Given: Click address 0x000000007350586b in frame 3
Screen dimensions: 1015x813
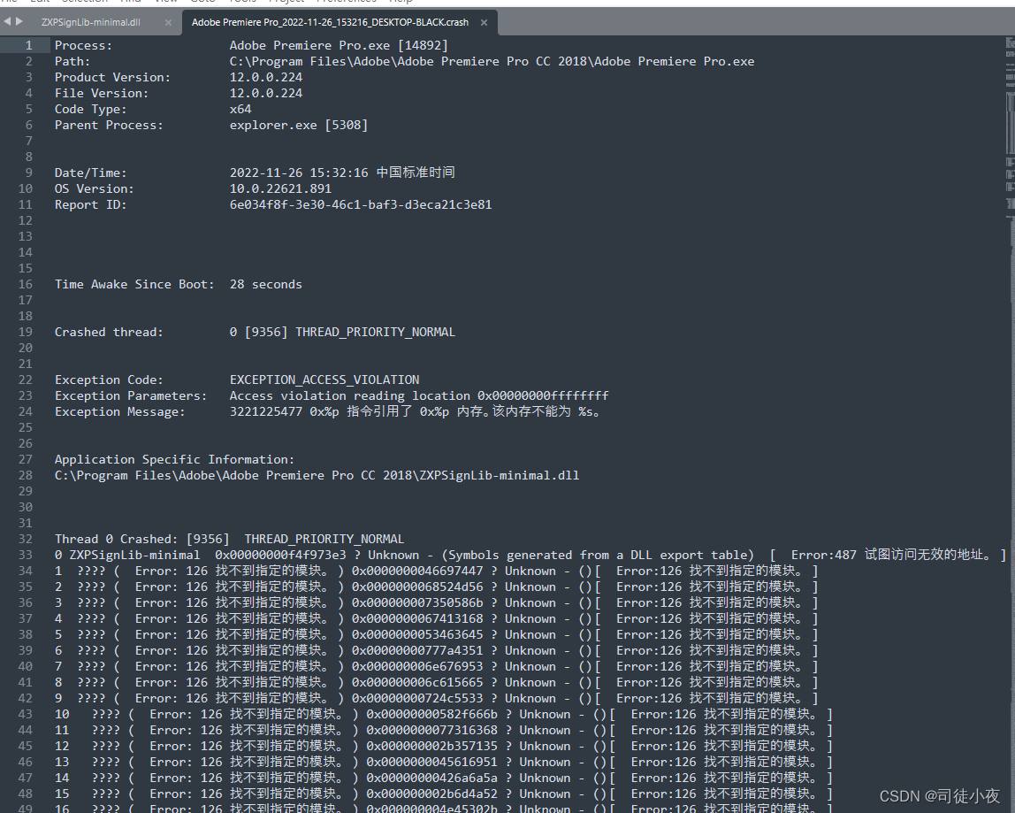Looking at the screenshot, I should pyautogui.click(x=417, y=602).
